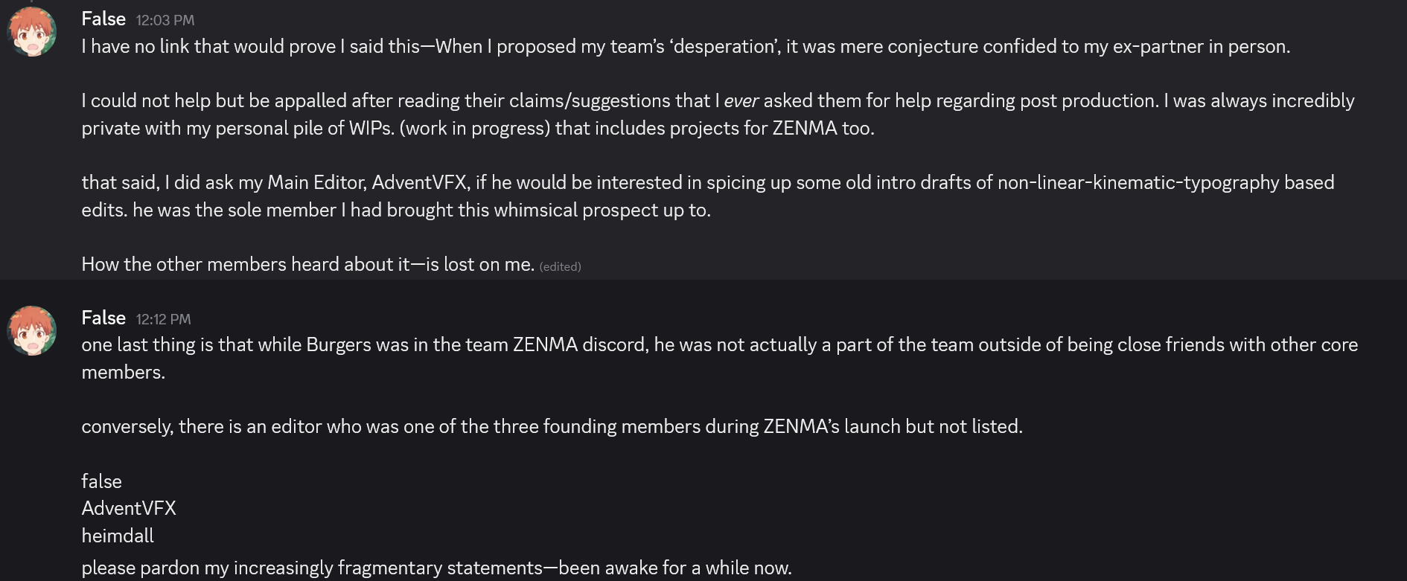The width and height of the screenshot is (1407, 581).
Task: Click the 12:12 PM timestamp
Action: click(x=163, y=319)
